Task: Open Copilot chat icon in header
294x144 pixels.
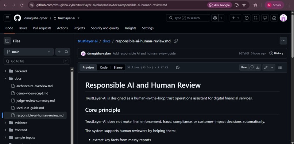Action: click(x=215, y=18)
